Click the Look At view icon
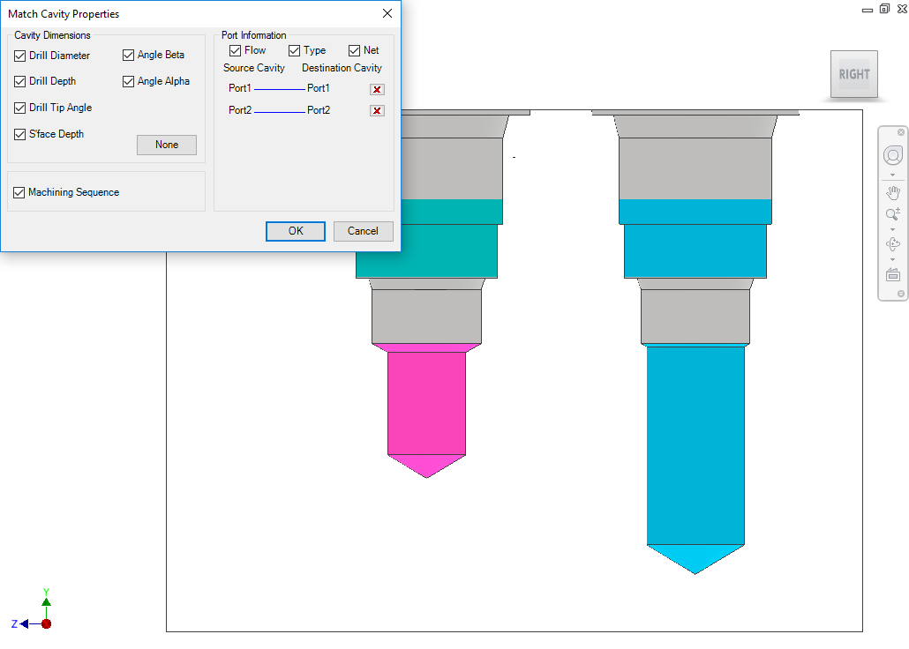Image resolution: width=909 pixels, height=649 pixels. [x=892, y=275]
